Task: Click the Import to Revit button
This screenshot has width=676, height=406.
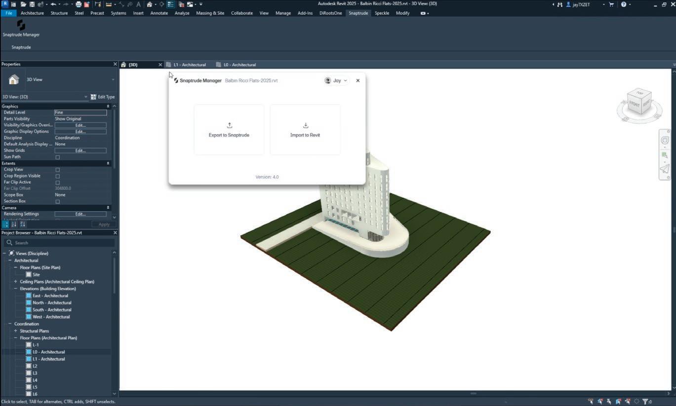Action: tap(305, 130)
